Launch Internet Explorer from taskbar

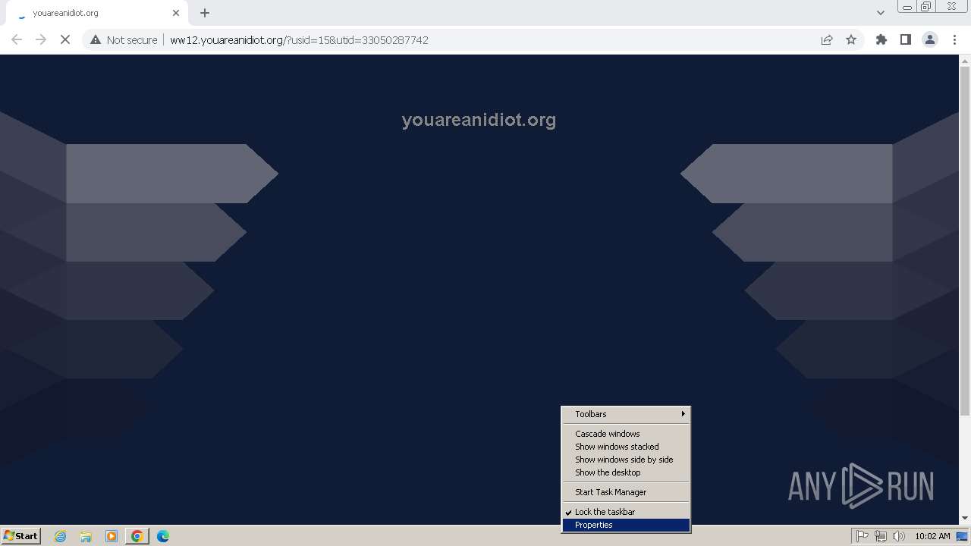[61, 536]
